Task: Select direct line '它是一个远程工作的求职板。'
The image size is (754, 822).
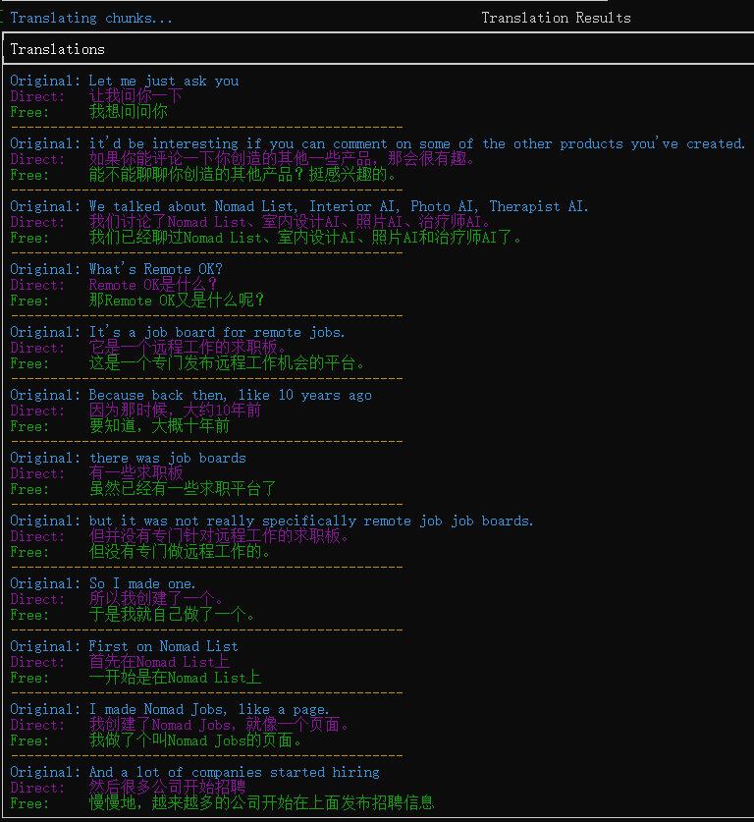Action: tap(188, 348)
